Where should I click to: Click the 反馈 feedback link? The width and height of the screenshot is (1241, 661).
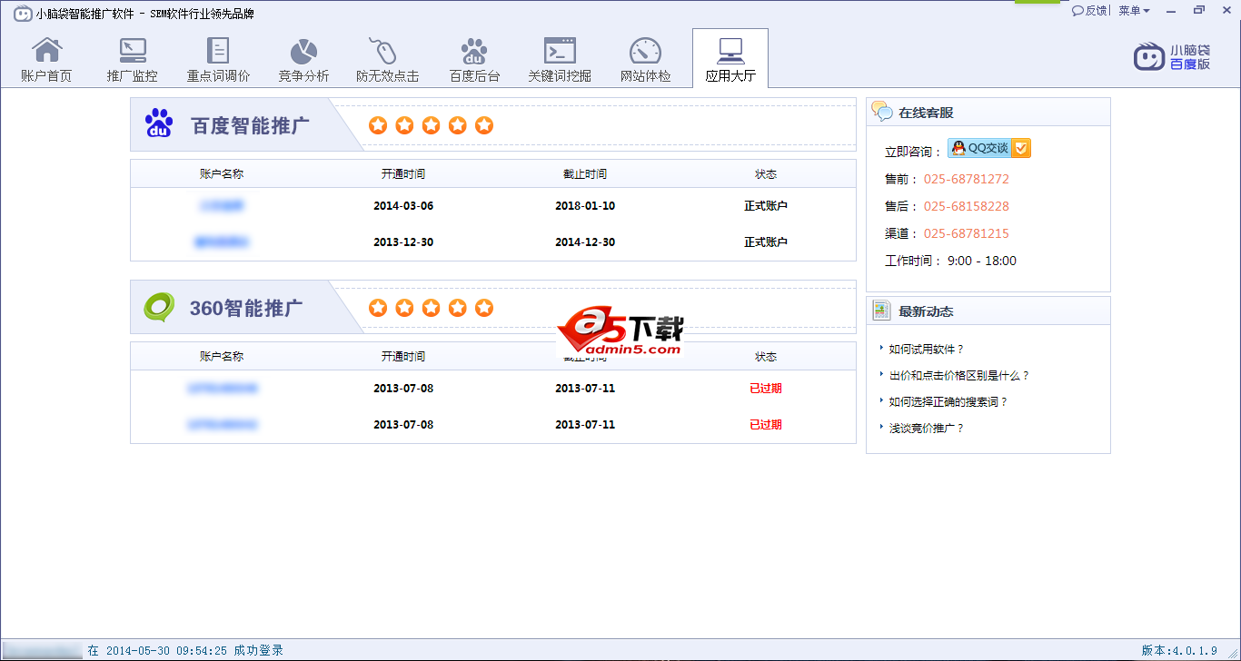point(1090,11)
